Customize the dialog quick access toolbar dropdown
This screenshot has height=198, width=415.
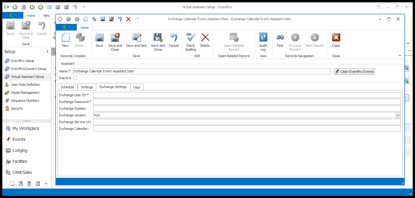click(x=138, y=19)
